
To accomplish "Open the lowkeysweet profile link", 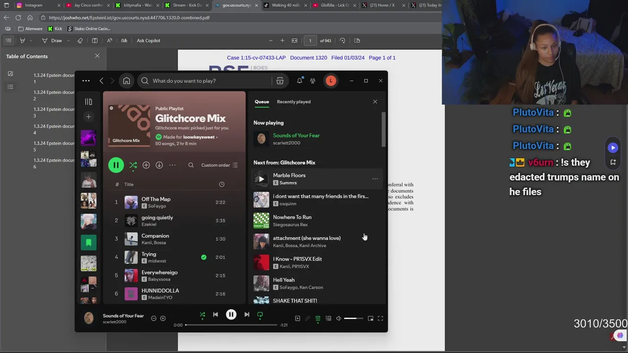I will [x=199, y=137].
